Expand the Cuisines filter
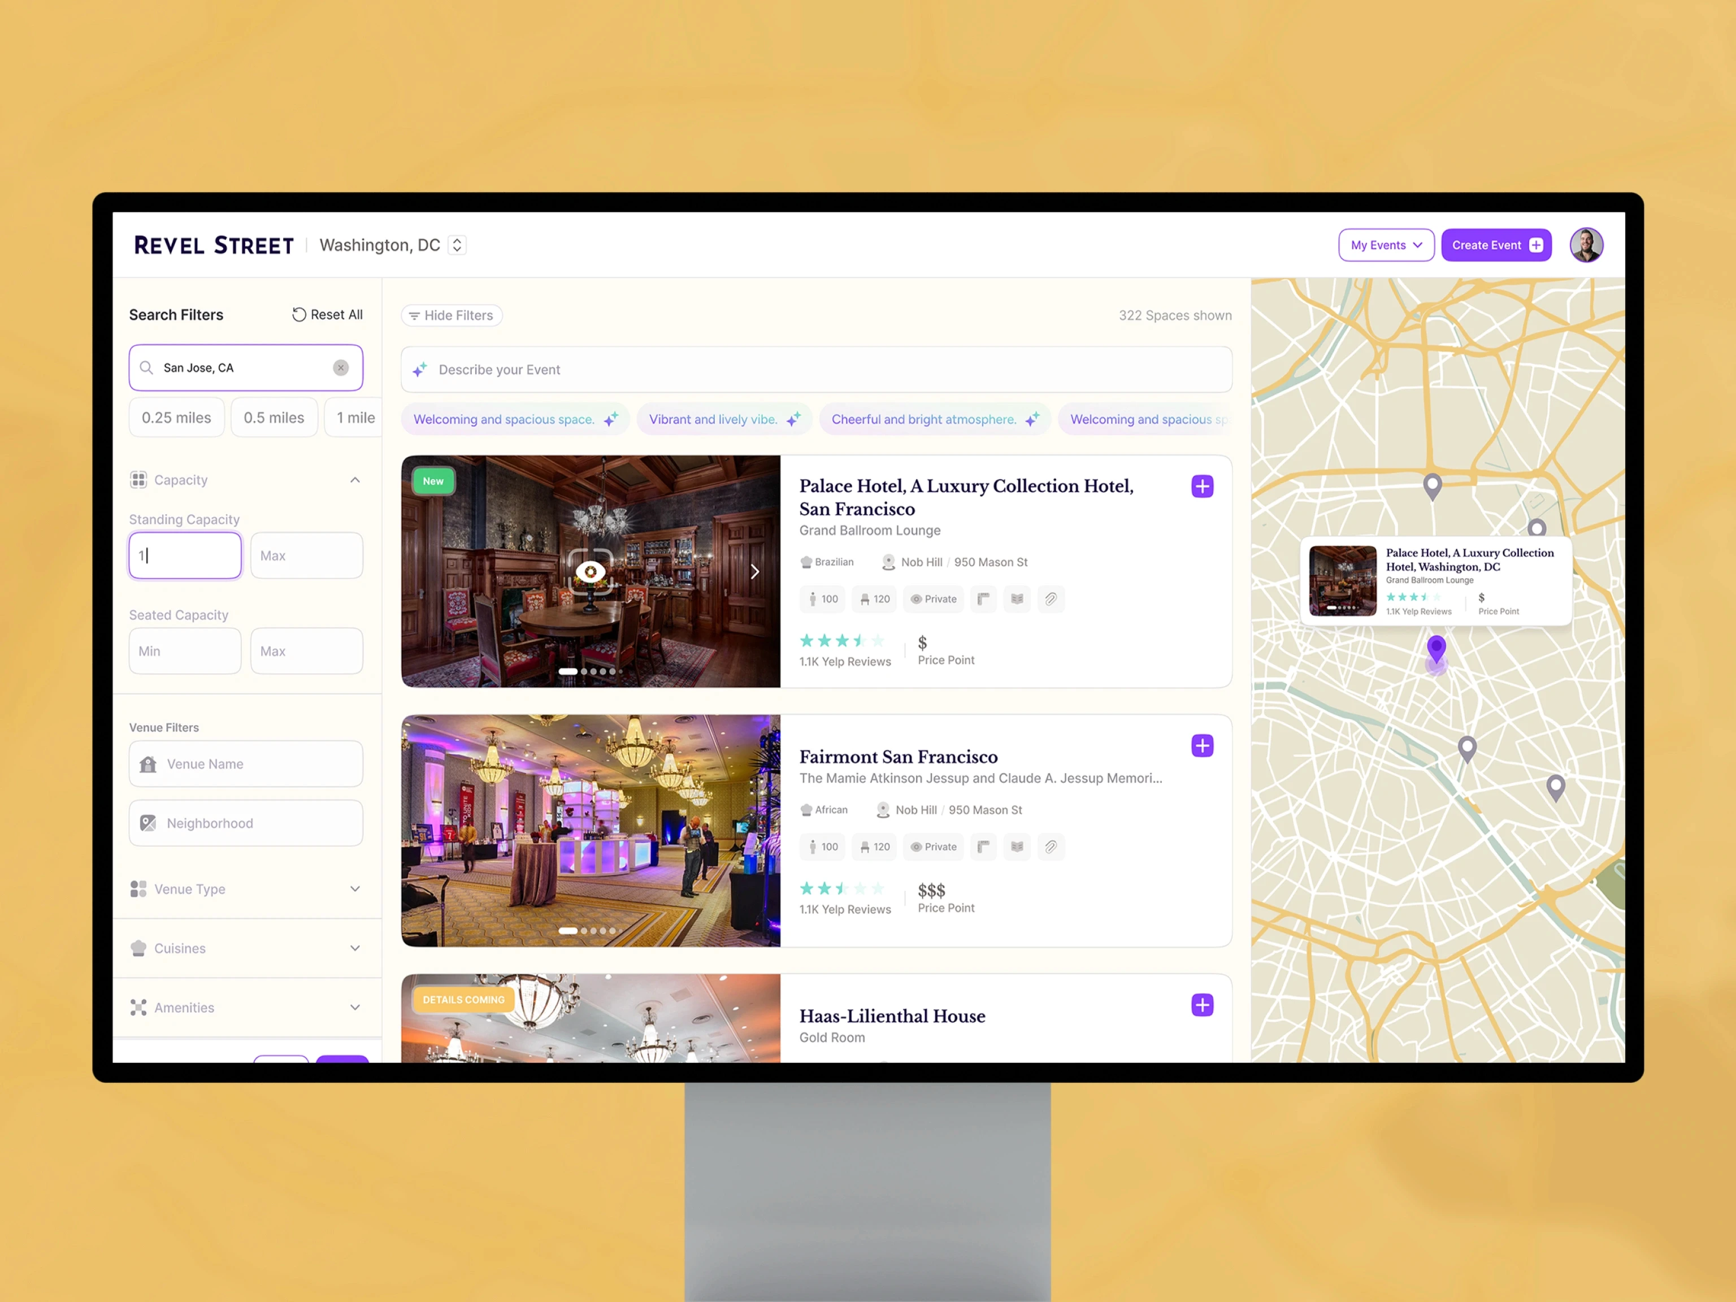 click(355, 948)
